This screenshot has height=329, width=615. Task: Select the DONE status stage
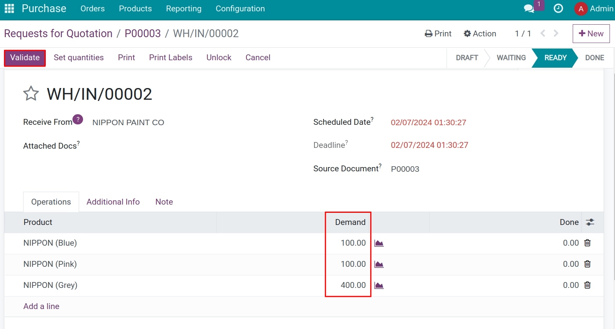(x=595, y=58)
